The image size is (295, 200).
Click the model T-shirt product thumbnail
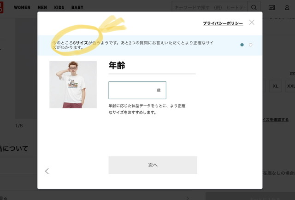click(x=73, y=85)
